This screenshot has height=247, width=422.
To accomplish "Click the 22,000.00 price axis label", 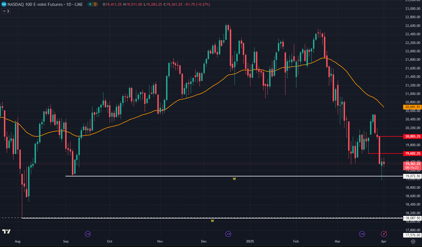I will click(413, 51).
